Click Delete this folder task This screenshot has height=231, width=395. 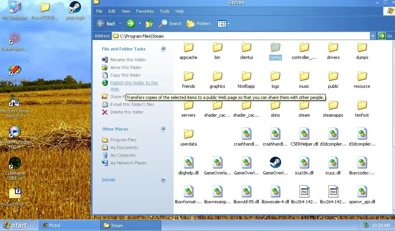click(123, 112)
